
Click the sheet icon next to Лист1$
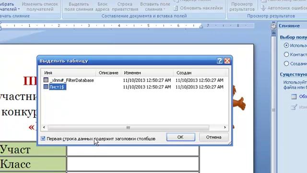coord(46,86)
